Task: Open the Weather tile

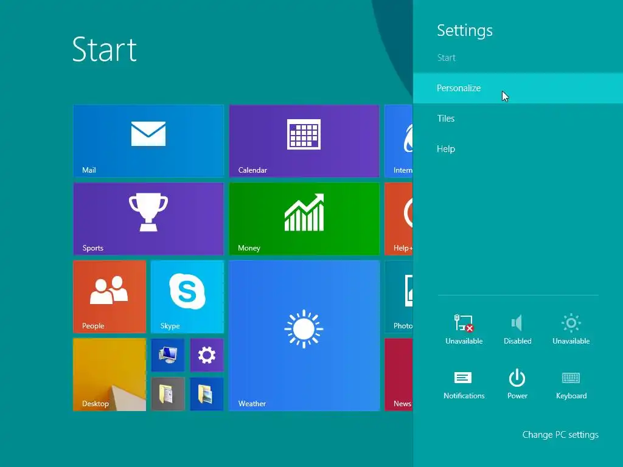Action: click(304, 336)
